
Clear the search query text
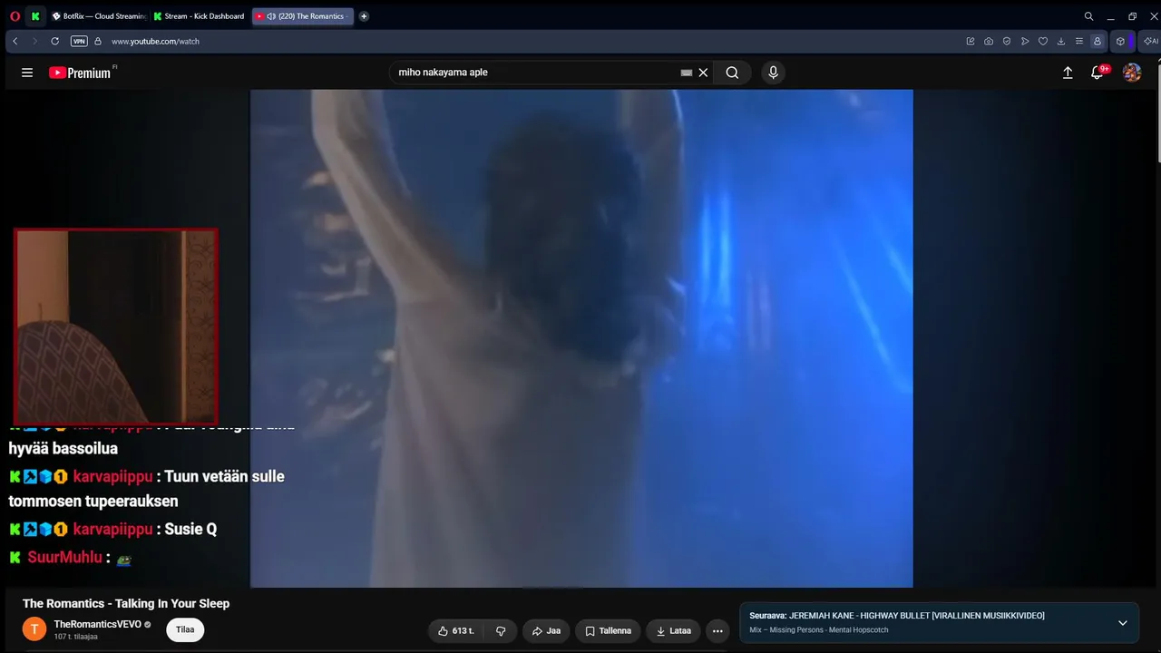(703, 73)
